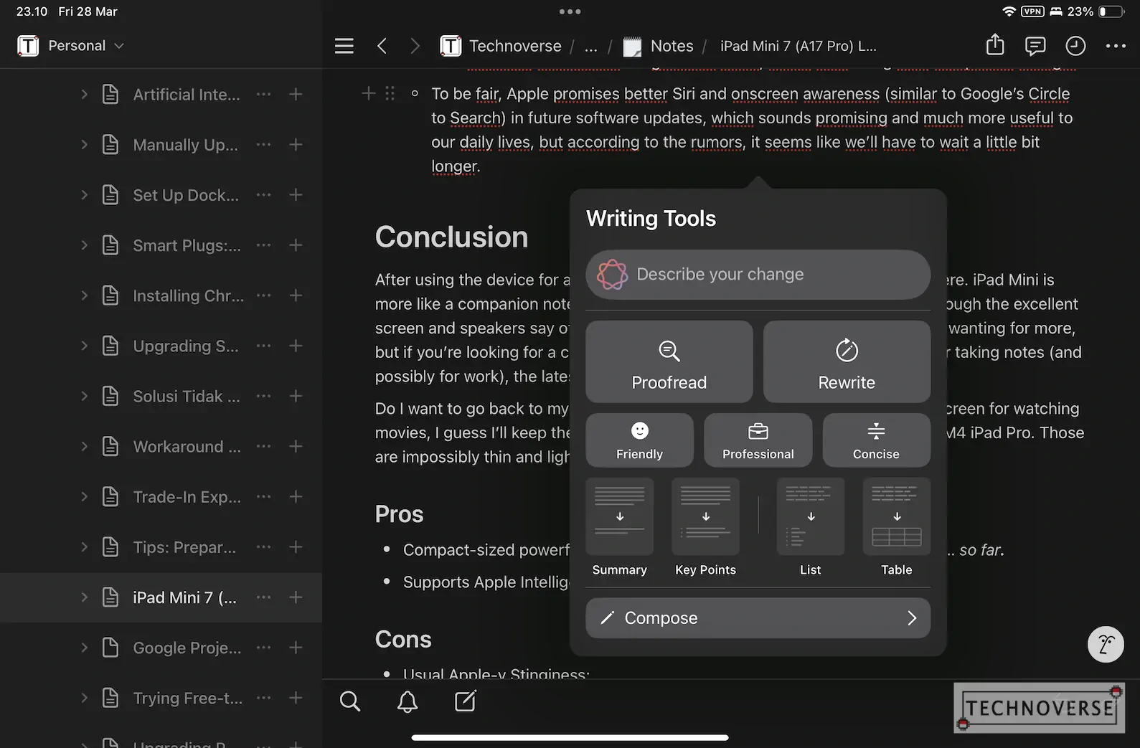Open the Trade-In Exp... page
The image size is (1140, 748).
click(187, 496)
